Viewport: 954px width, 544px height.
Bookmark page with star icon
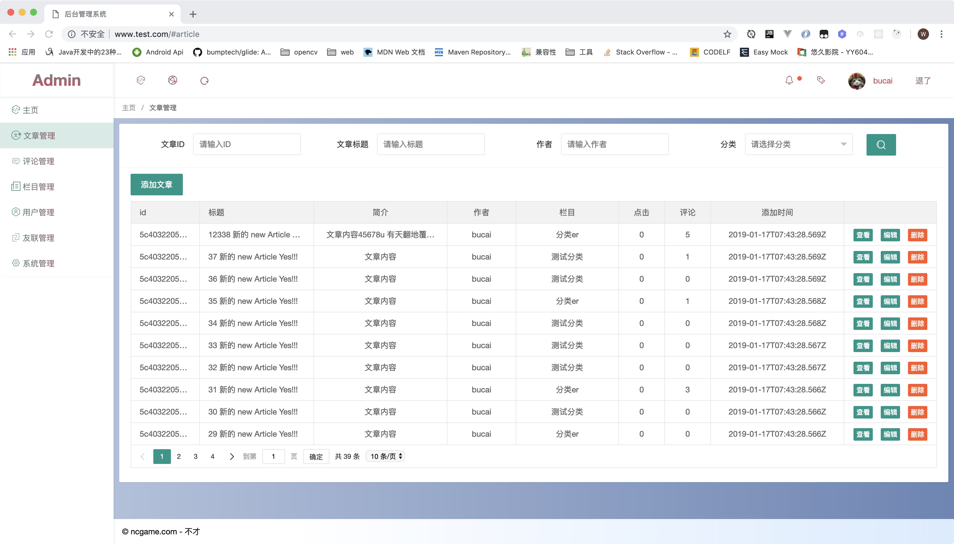coord(727,34)
